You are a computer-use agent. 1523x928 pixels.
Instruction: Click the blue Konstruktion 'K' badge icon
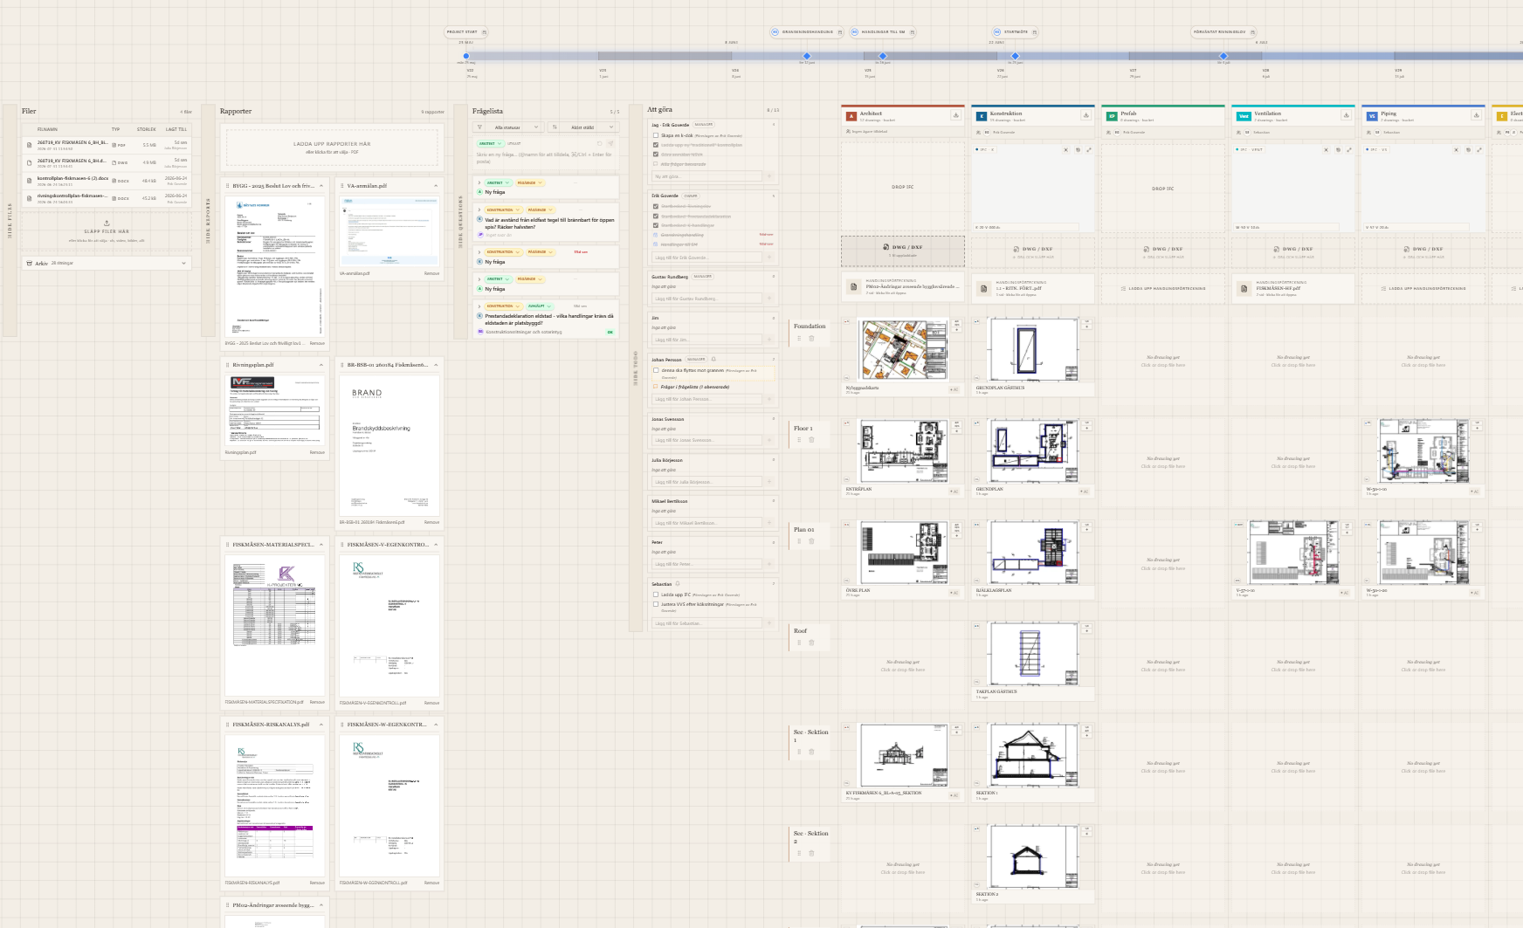click(982, 116)
